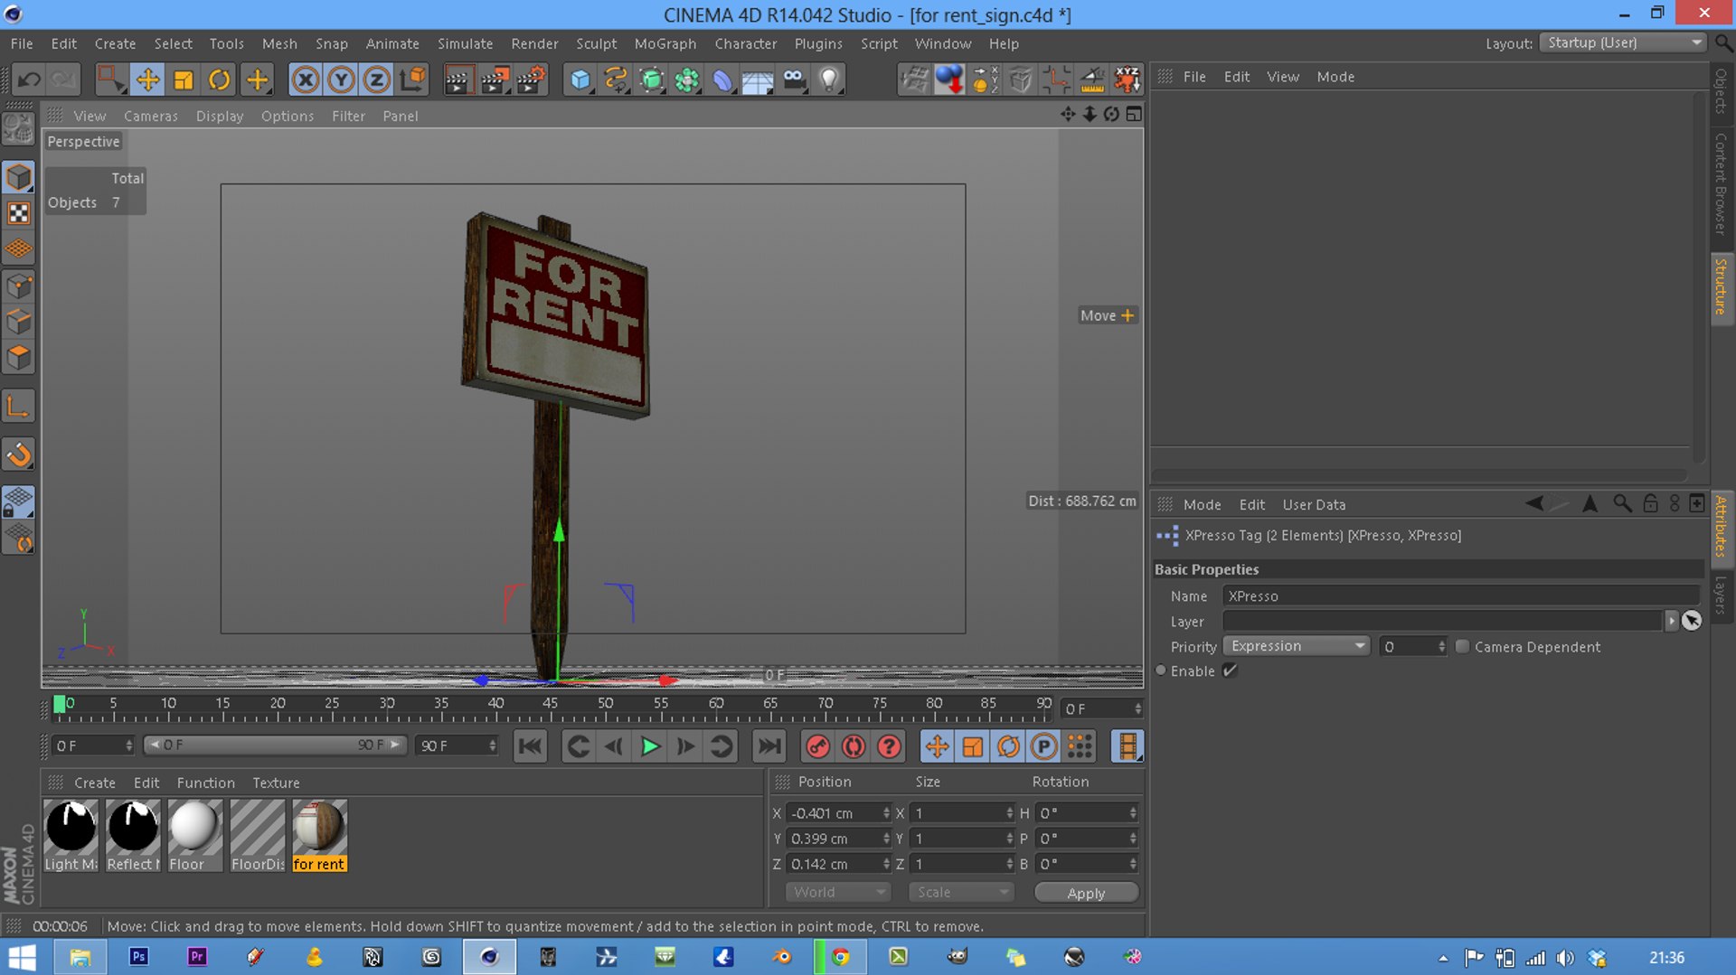
Task: Open the Scale mode dropdown
Action: click(x=961, y=892)
